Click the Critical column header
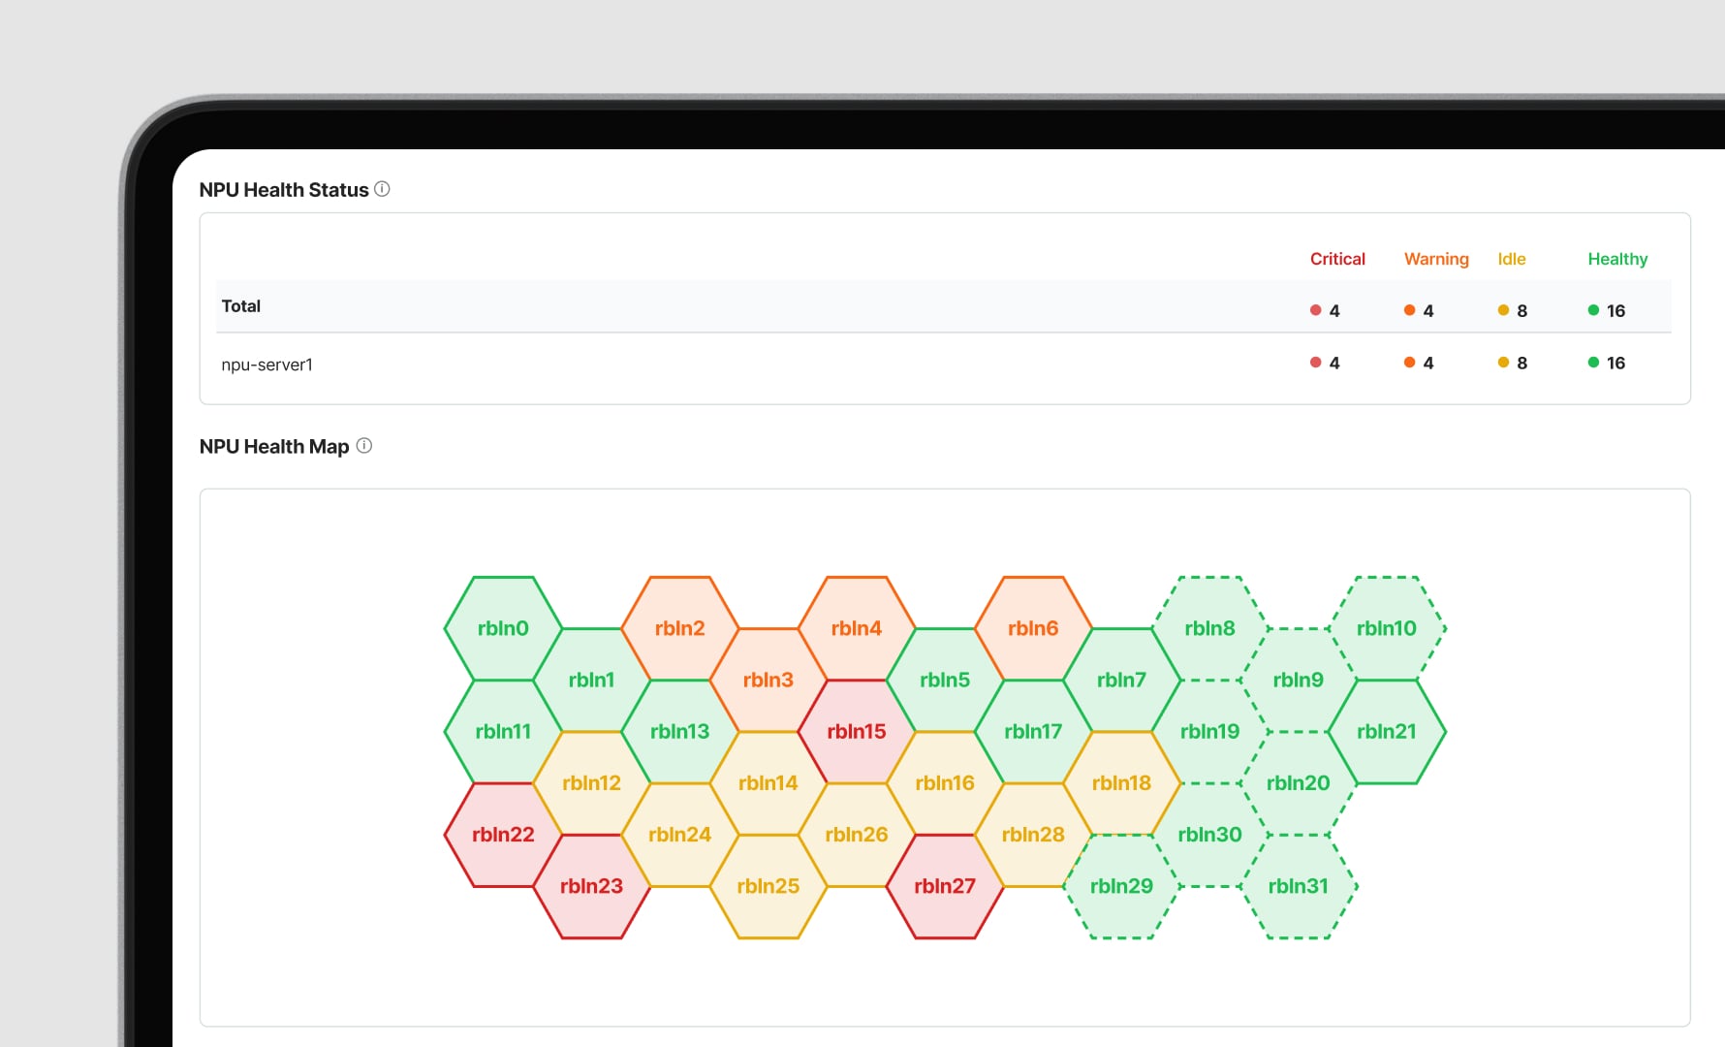Screen dimensions: 1725x1047 (x=1337, y=259)
